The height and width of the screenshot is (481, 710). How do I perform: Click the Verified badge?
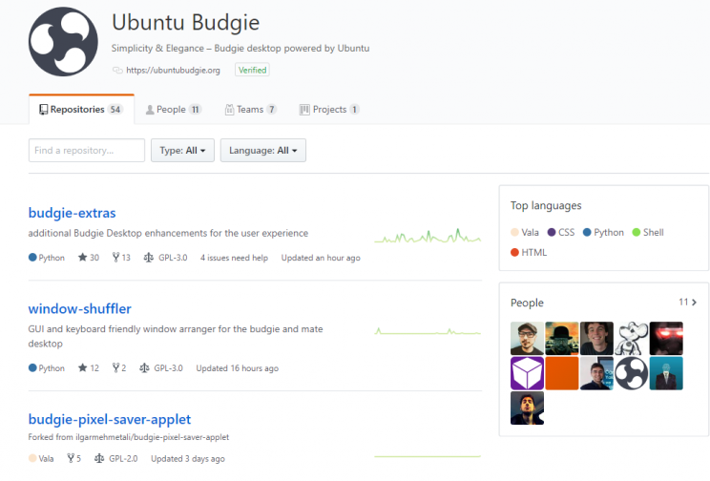click(x=252, y=70)
